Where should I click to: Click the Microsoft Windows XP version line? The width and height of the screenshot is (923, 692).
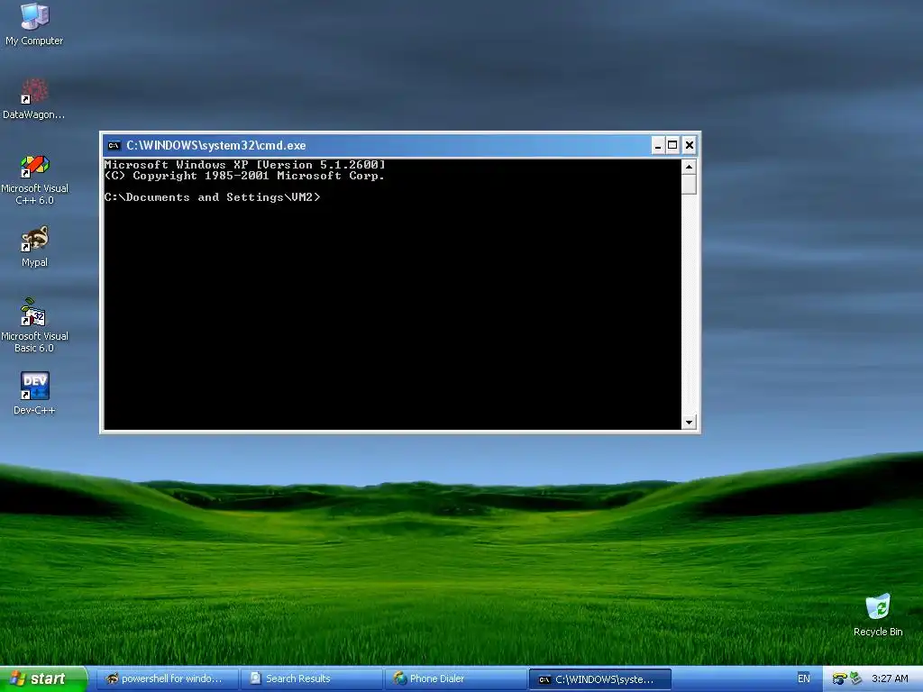(245, 164)
